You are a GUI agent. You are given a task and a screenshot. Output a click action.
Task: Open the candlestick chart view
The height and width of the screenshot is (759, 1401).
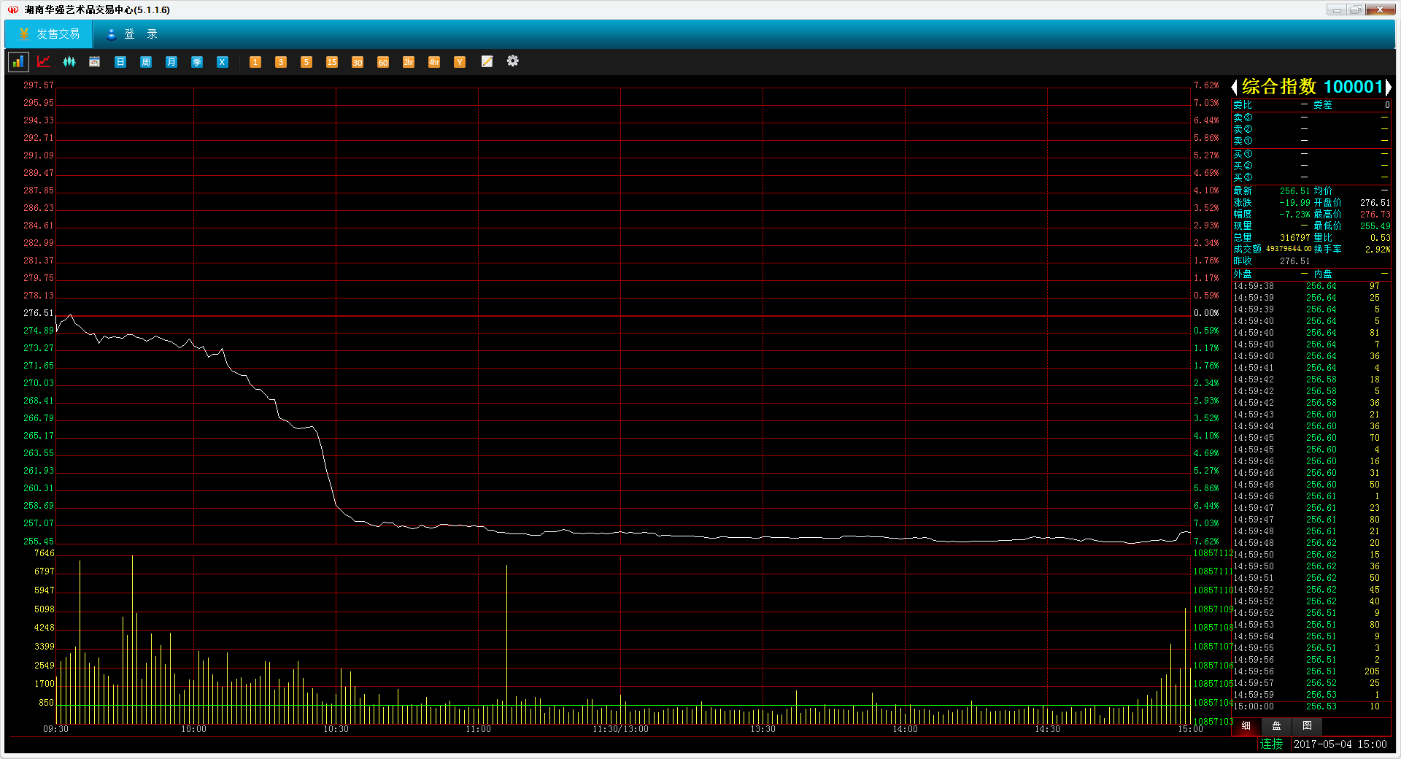(69, 62)
